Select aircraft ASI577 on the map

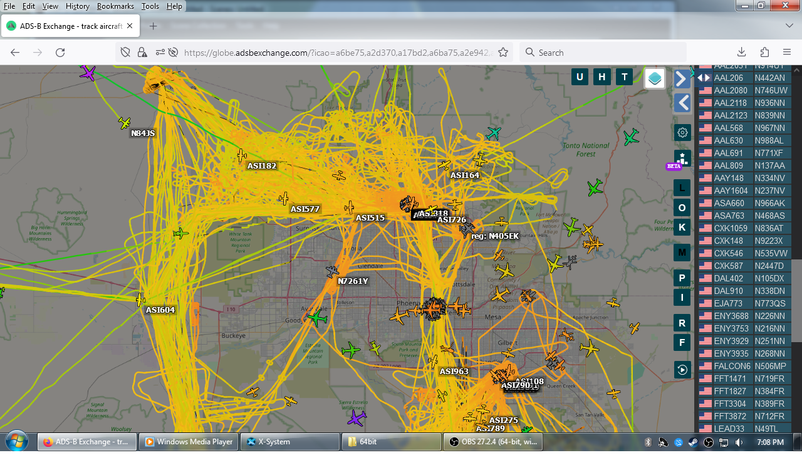tap(284, 199)
